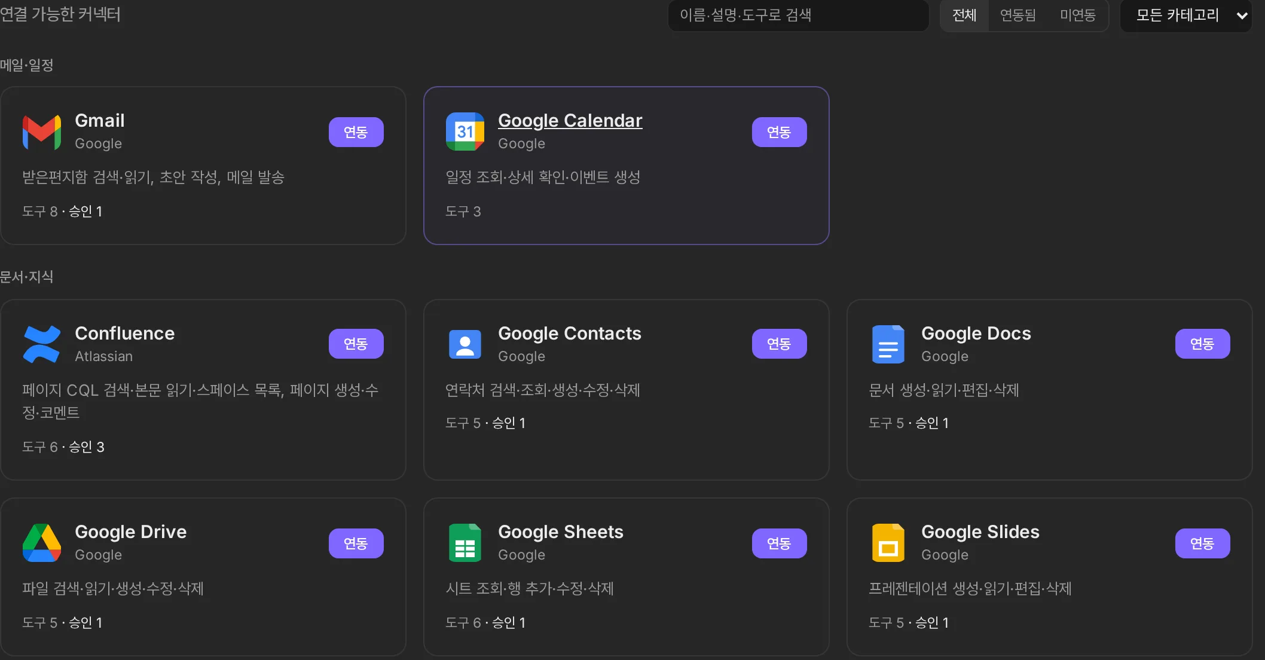Screen dimensions: 1265x660
Task: Click Gmail description '받은편지함 검색·읽기, 초안 작성, 메일 발송'
Action: (x=154, y=178)
